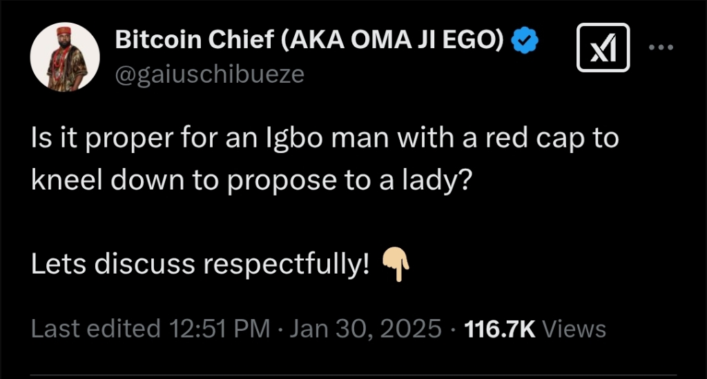Click the first line of tweet text
The image size is (707, 379).
pos(325,140)
